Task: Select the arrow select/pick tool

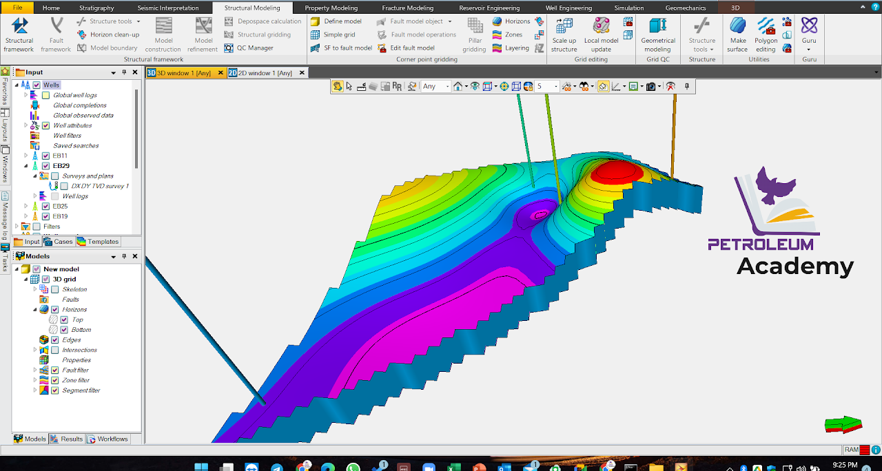Action: (x=349, y=86)
